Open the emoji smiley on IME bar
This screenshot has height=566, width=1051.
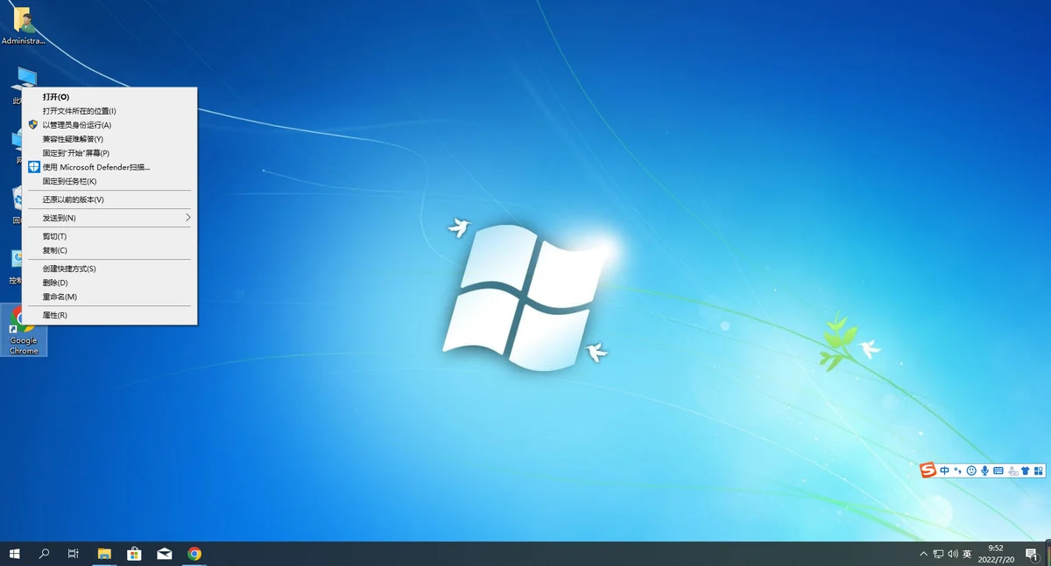(971, 471)
